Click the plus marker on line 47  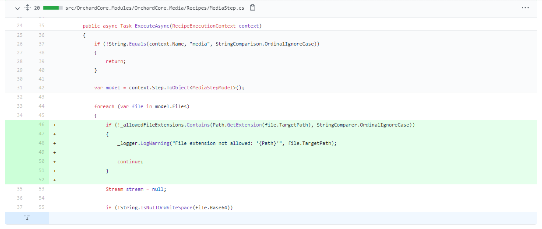55,134
